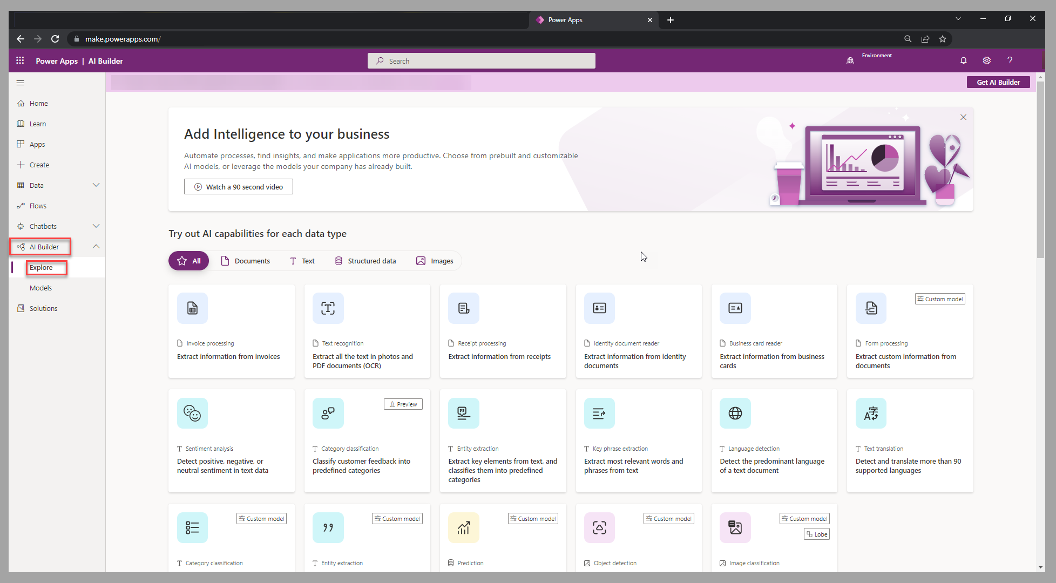Select the Object detection icon
The width and height of the screenshot is (1056, 583).
click(599, 527)
